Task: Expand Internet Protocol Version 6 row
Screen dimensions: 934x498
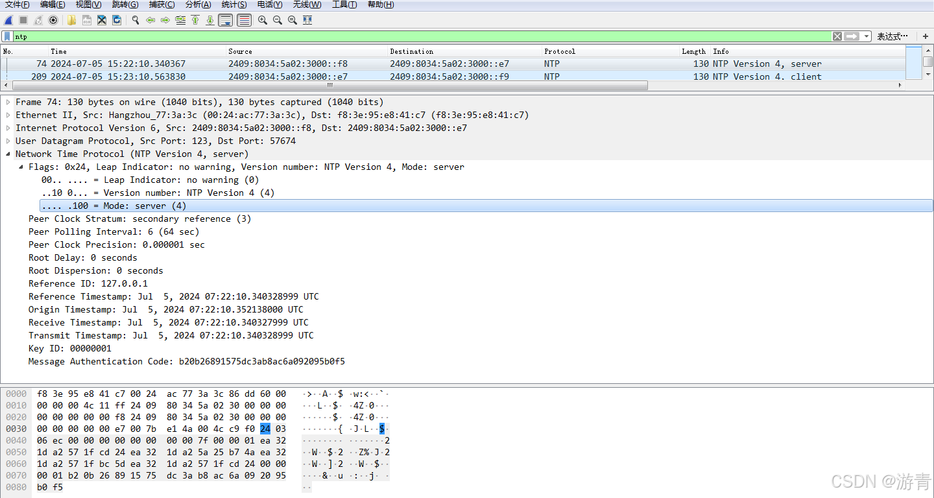Action: (x=8, y=128)
